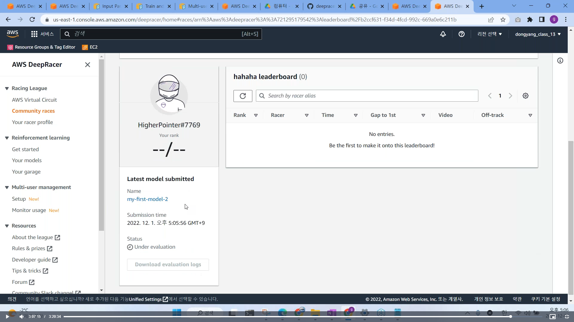The height and width of the screenshot is (322, 574).
Task: Open leaderboard preferences gear icon
Action: [x=525, y=96]
